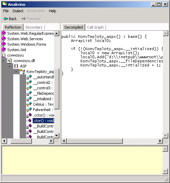Viewport: 170px width, 183px height.
Task: Click the __intialized field icon
Action: [x=29, y=99]
